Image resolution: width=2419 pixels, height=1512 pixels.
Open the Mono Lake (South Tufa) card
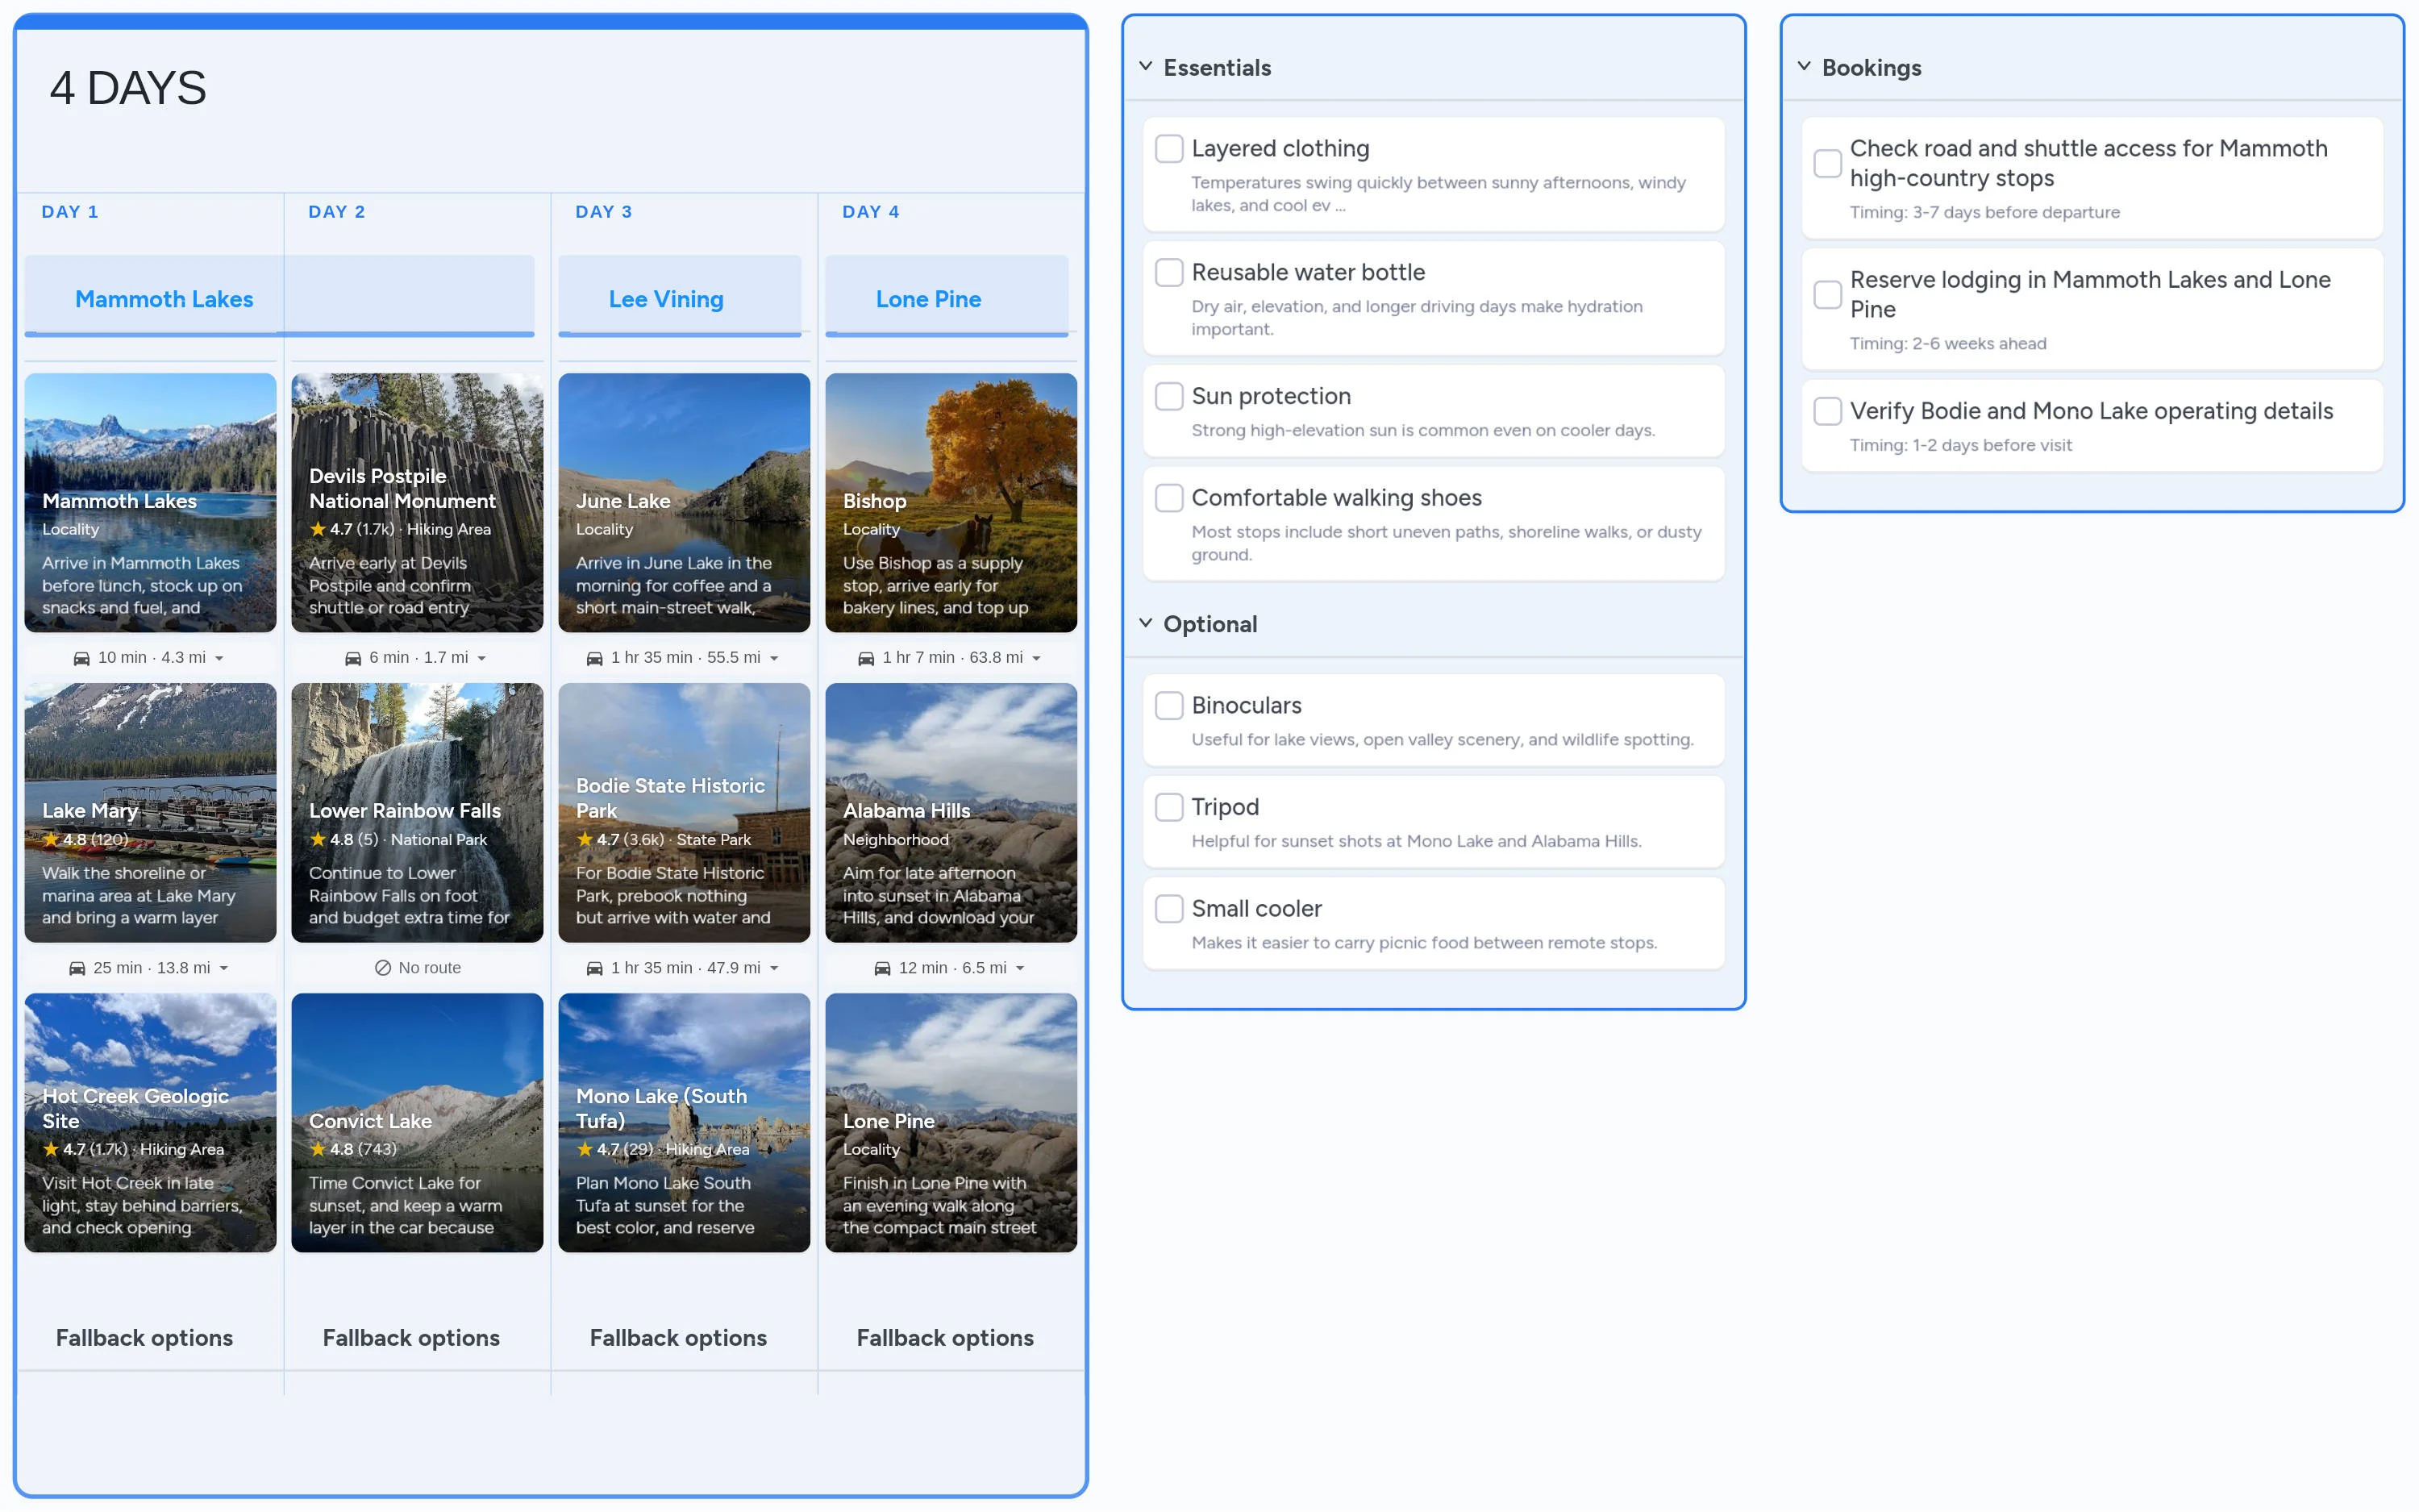684,1122
